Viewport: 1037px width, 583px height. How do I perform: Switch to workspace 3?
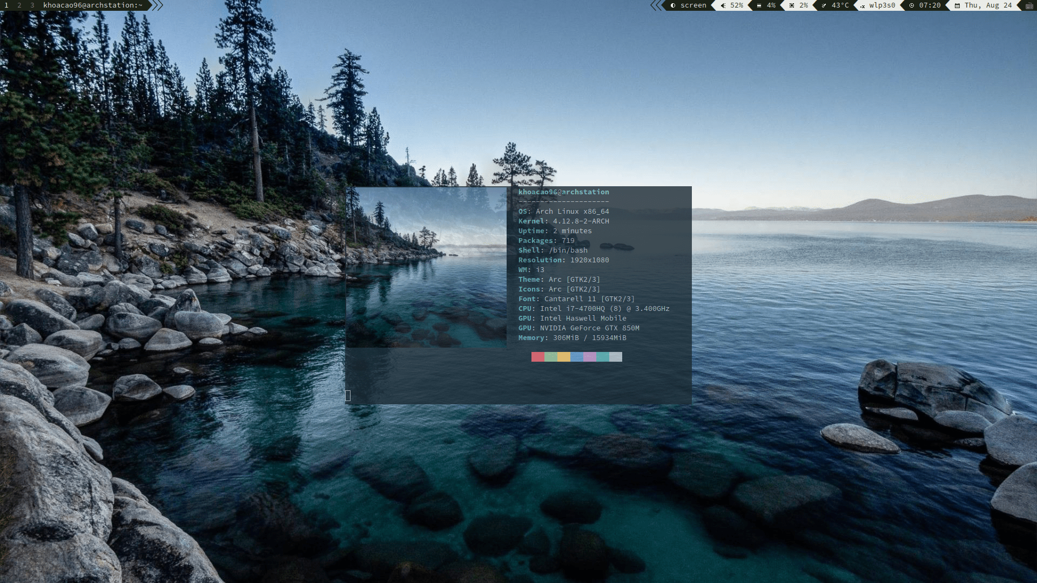(32, 5)
